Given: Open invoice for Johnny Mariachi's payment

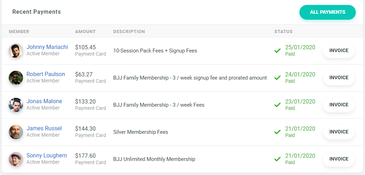Looking at the screenshot, I should pyautogui.click(x=339, y=51).
